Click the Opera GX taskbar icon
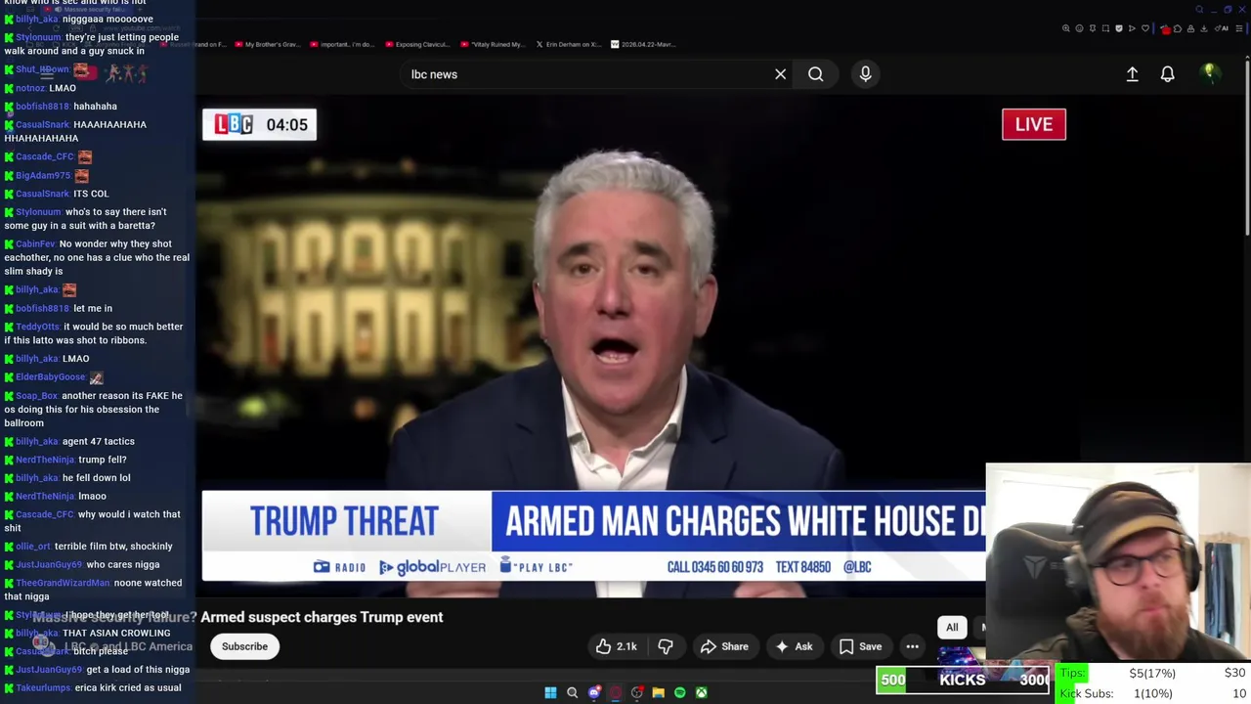 615,692
